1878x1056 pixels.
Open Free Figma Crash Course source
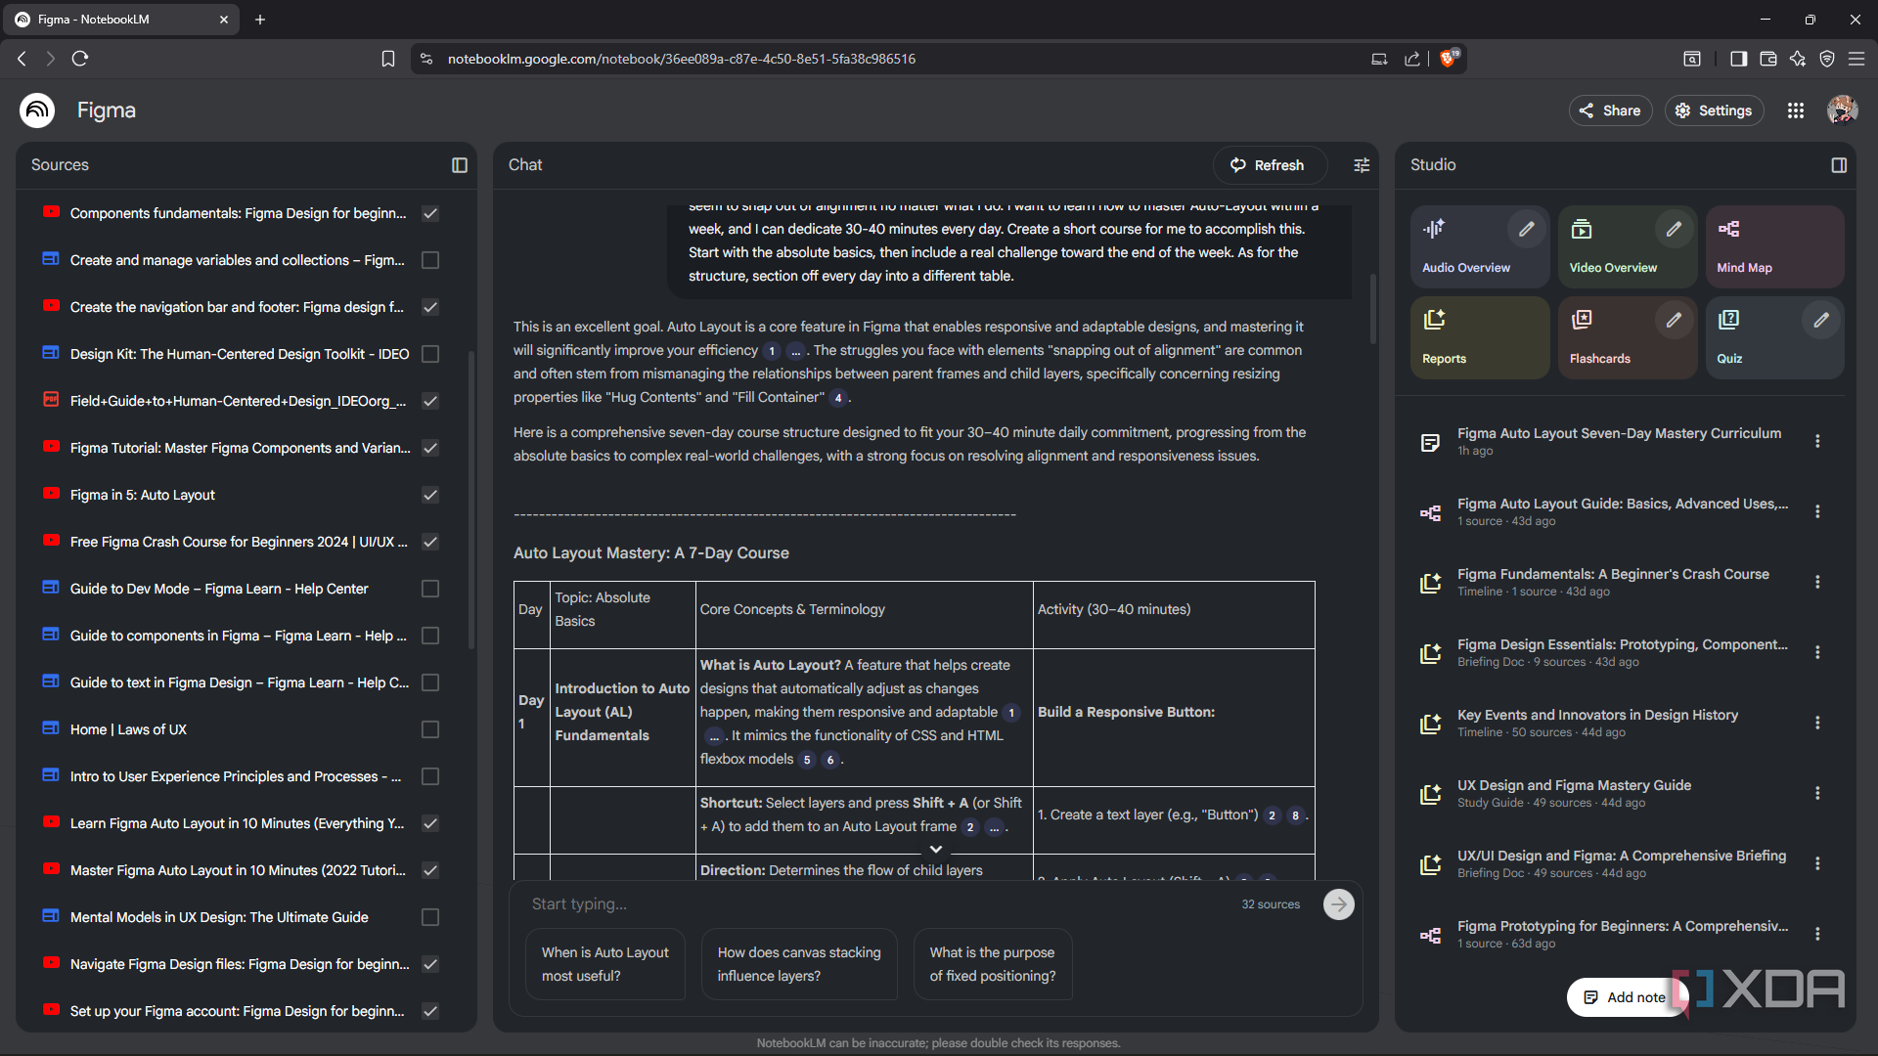coord(239,542)
